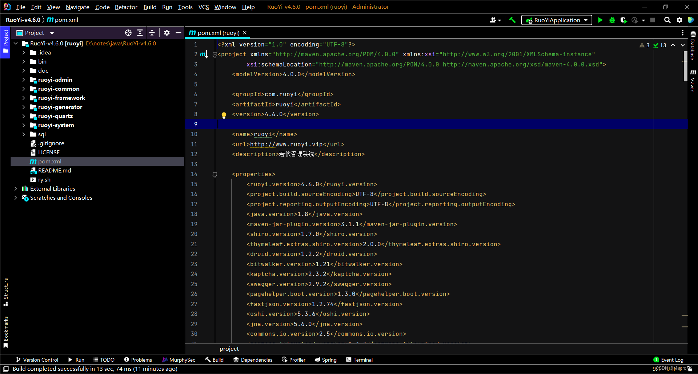This screenshot has height=374, width=698.
Task: Open Project panel options gear
Action: pyautogui.click(x=167, y=33)
